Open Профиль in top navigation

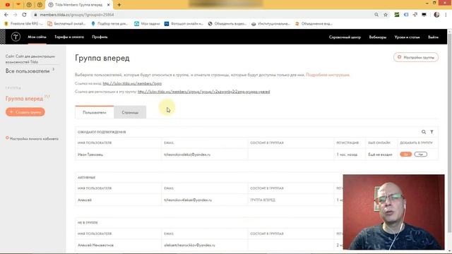[x=100, y=37]
